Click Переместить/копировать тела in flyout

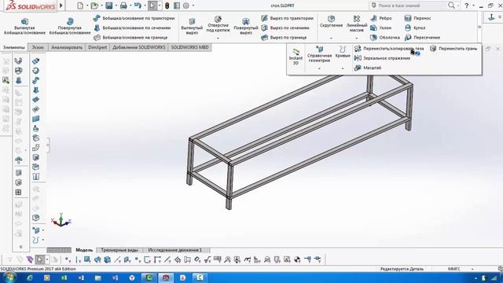[x=389, y=49]
